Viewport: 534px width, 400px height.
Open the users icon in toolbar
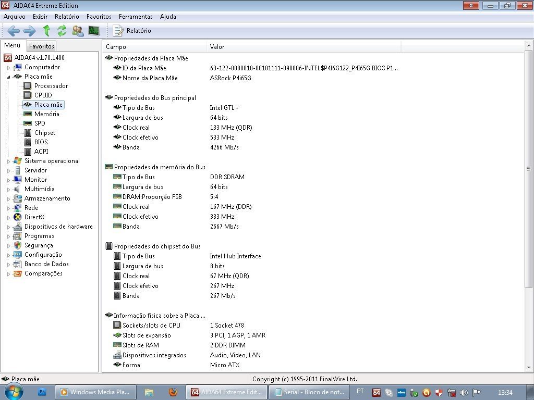click(x=78, y=31)
